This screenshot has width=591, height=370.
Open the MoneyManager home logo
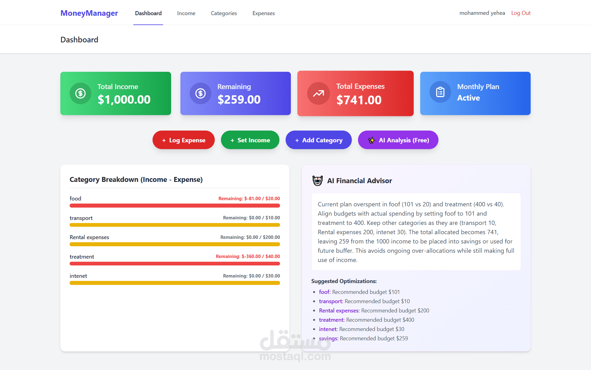(89, 13)
